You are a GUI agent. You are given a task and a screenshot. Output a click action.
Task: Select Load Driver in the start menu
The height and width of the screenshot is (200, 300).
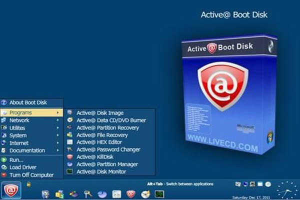(x=32, y=167)
